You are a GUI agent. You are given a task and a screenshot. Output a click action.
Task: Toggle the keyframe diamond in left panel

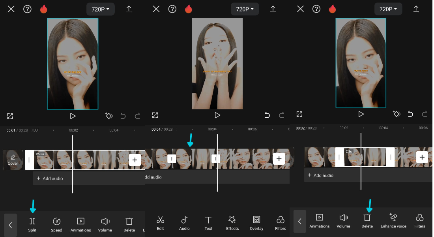point(109,116)
